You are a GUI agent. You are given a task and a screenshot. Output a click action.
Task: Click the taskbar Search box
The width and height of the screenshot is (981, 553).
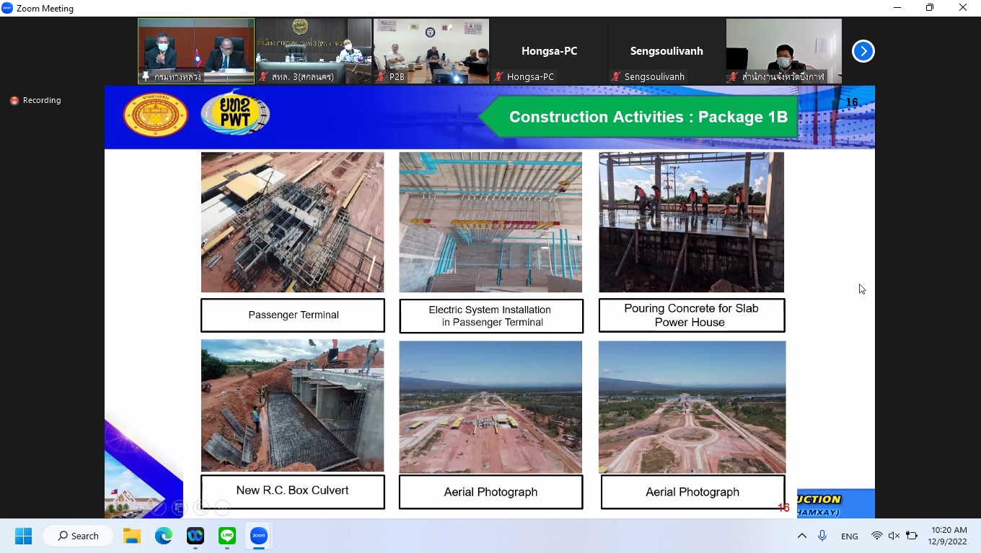pyautogui.click(x=78, y=536)
